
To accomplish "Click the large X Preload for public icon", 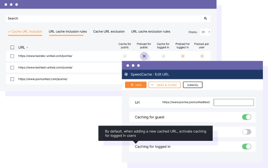I will (144, 56).
